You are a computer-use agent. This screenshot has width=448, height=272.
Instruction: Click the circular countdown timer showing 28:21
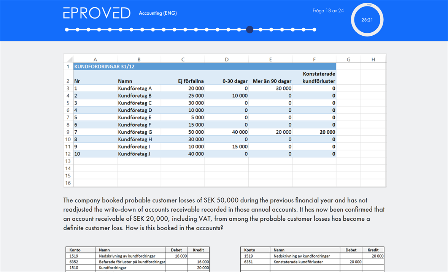pos(367,20)
